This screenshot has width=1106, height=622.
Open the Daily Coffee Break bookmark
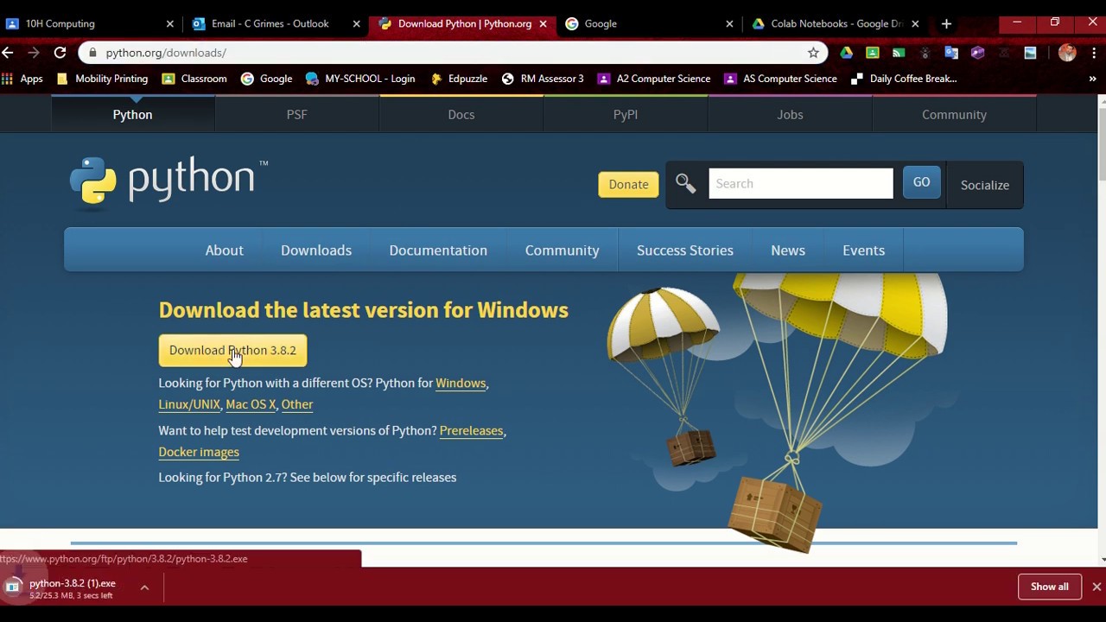[x=904, y=79]
